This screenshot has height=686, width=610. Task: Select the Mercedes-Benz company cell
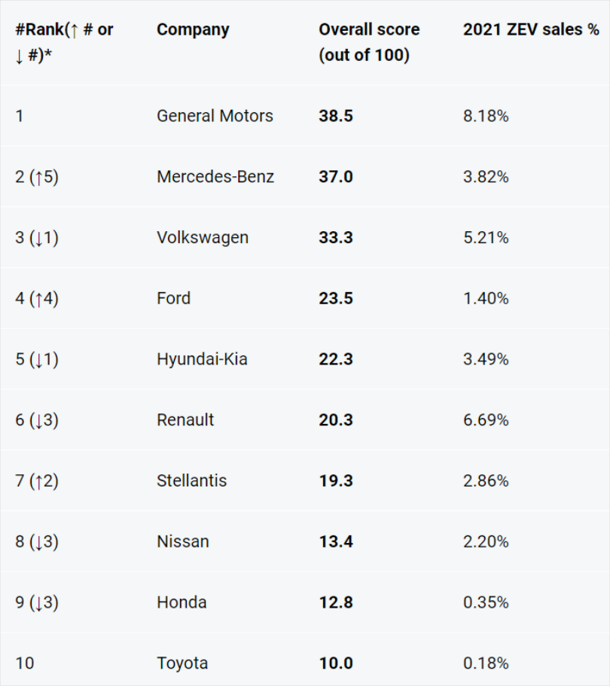point(215,177)
